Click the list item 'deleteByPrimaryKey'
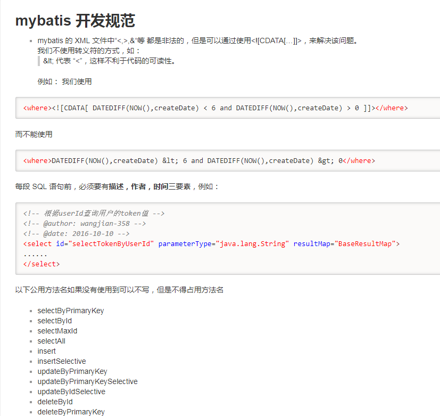The image size is (440, 416). point(71,412)
